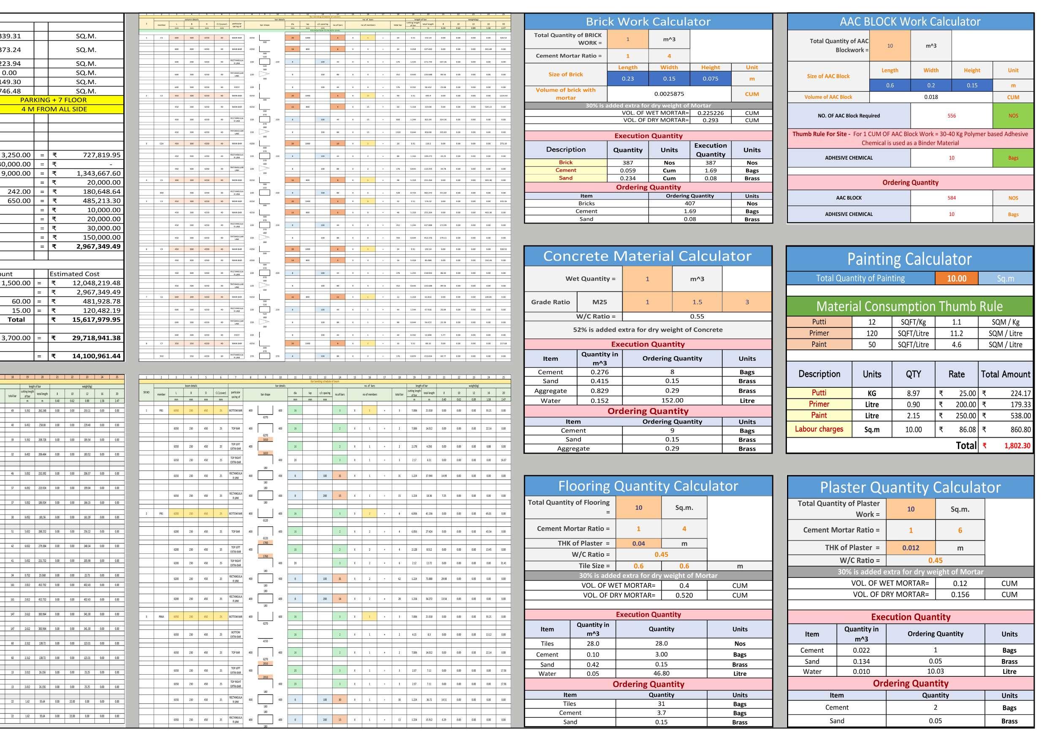Select Total Quantity of Flooring value 10
Image resolution: width=1047 pixels, height=741 pixels.
click(638, 507)
